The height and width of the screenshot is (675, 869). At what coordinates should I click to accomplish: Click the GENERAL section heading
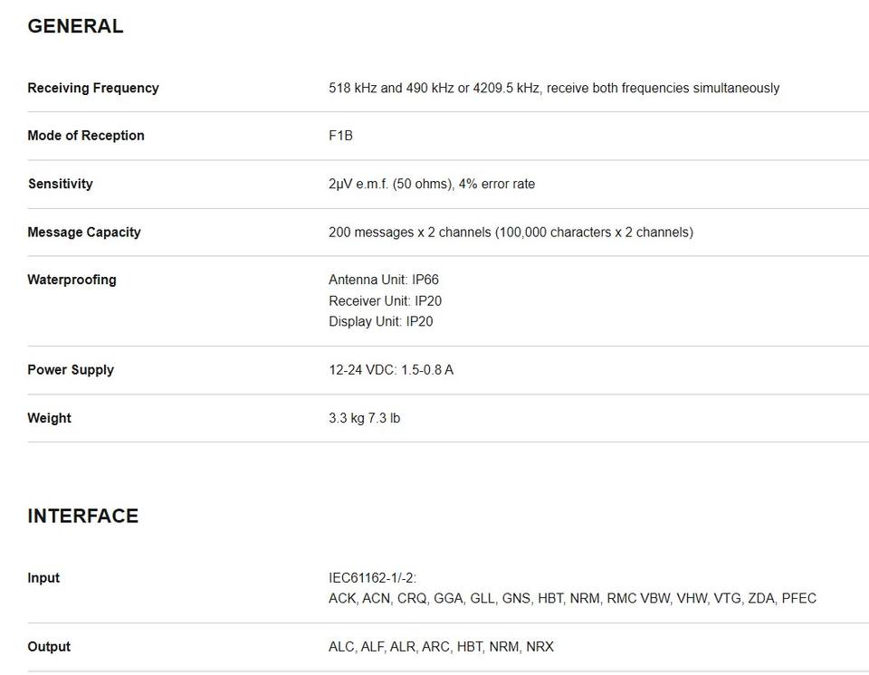75,26
